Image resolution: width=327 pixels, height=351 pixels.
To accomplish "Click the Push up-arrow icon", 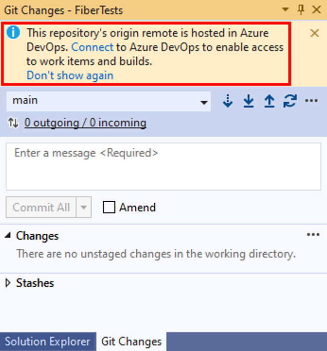I will (x=269, y=101).
